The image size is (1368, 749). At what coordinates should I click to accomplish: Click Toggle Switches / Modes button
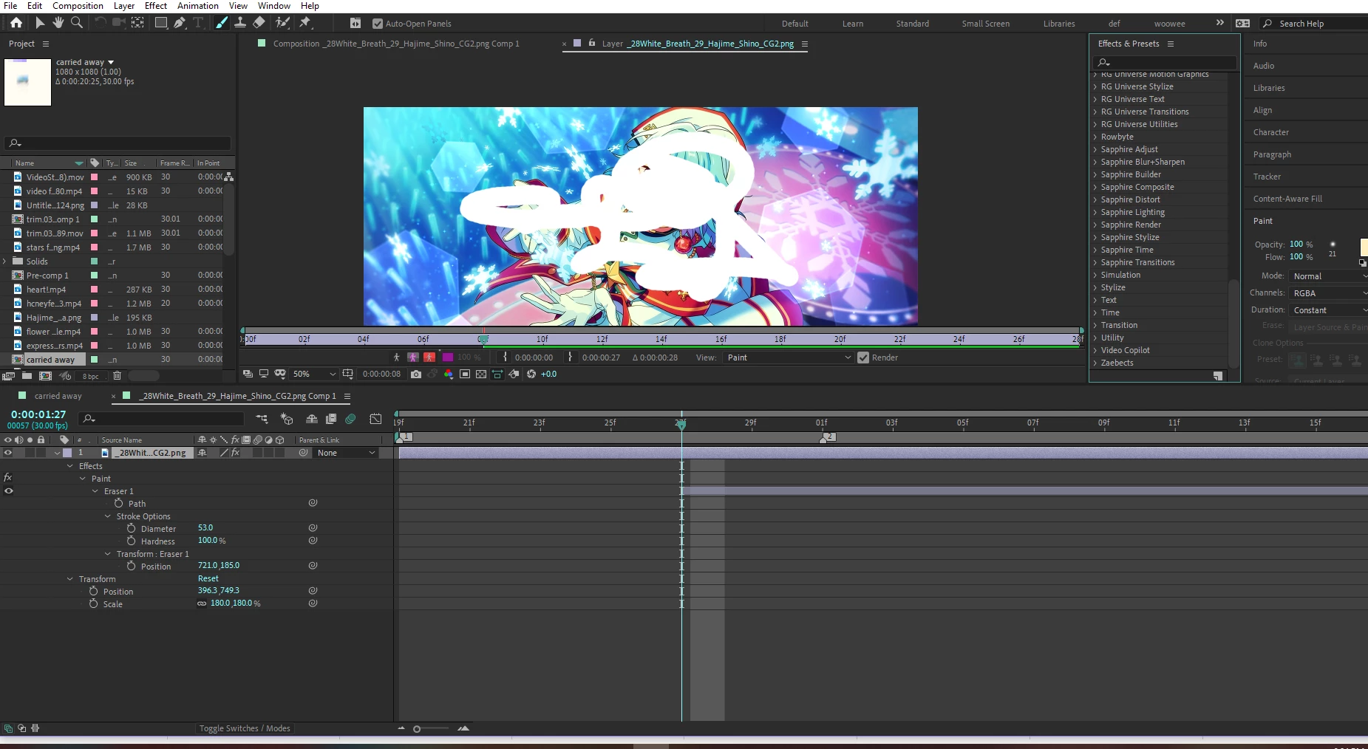(x=245, y=728)
